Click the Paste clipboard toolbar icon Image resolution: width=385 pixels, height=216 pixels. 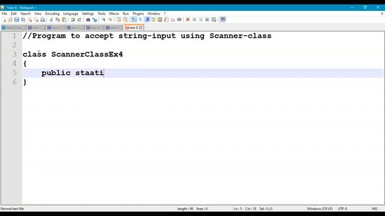pos(64,20)
